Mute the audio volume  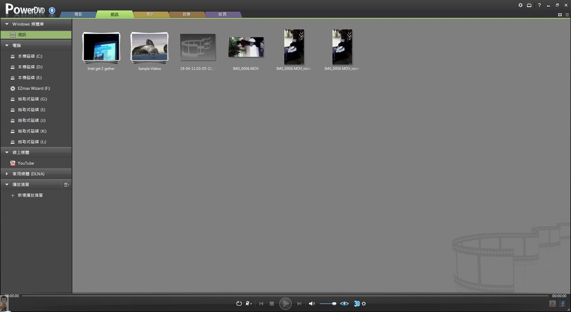click(x=312, y=303)
